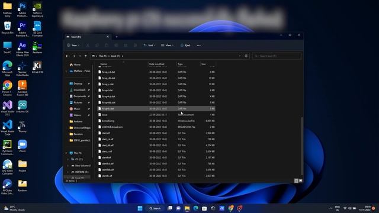
Task: Select the start_cd.elf file
Action: pyautogui.click(x=156, y=139)
